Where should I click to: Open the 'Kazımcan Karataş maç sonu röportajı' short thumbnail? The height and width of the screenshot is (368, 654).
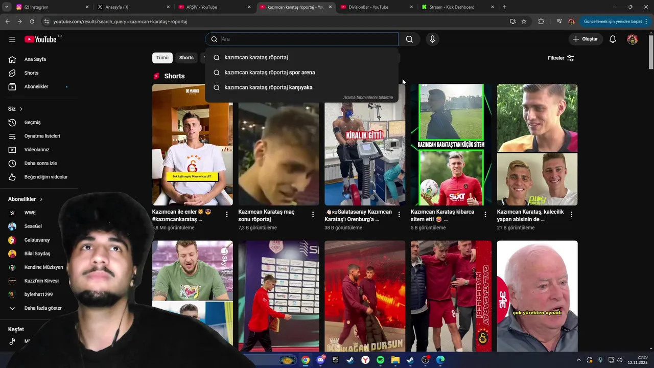tap(278, 153)
